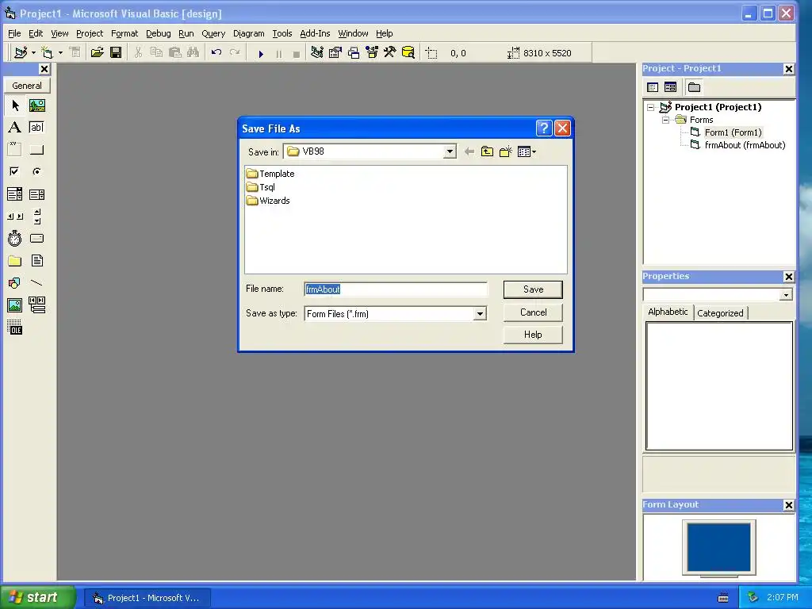Open the Debug menu
Screen dimensions: 812x609
click(158, 33)
